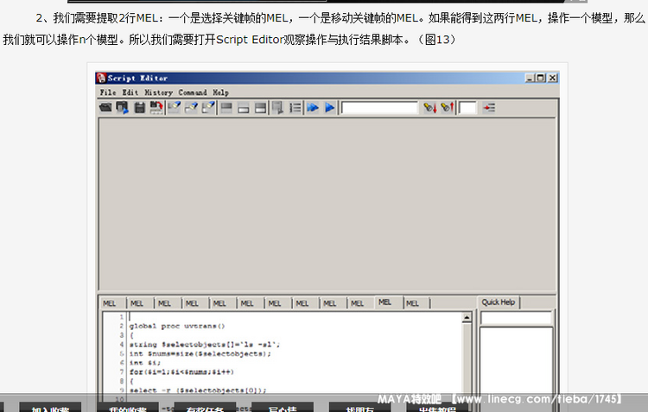Click the Show History Only layout icon

point(227,108)
